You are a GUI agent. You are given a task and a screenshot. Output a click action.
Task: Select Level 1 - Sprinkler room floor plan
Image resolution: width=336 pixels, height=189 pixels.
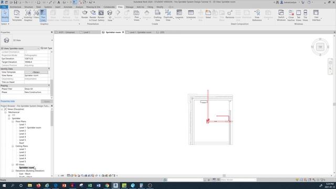pyautogui.click(x=30, y=128)
